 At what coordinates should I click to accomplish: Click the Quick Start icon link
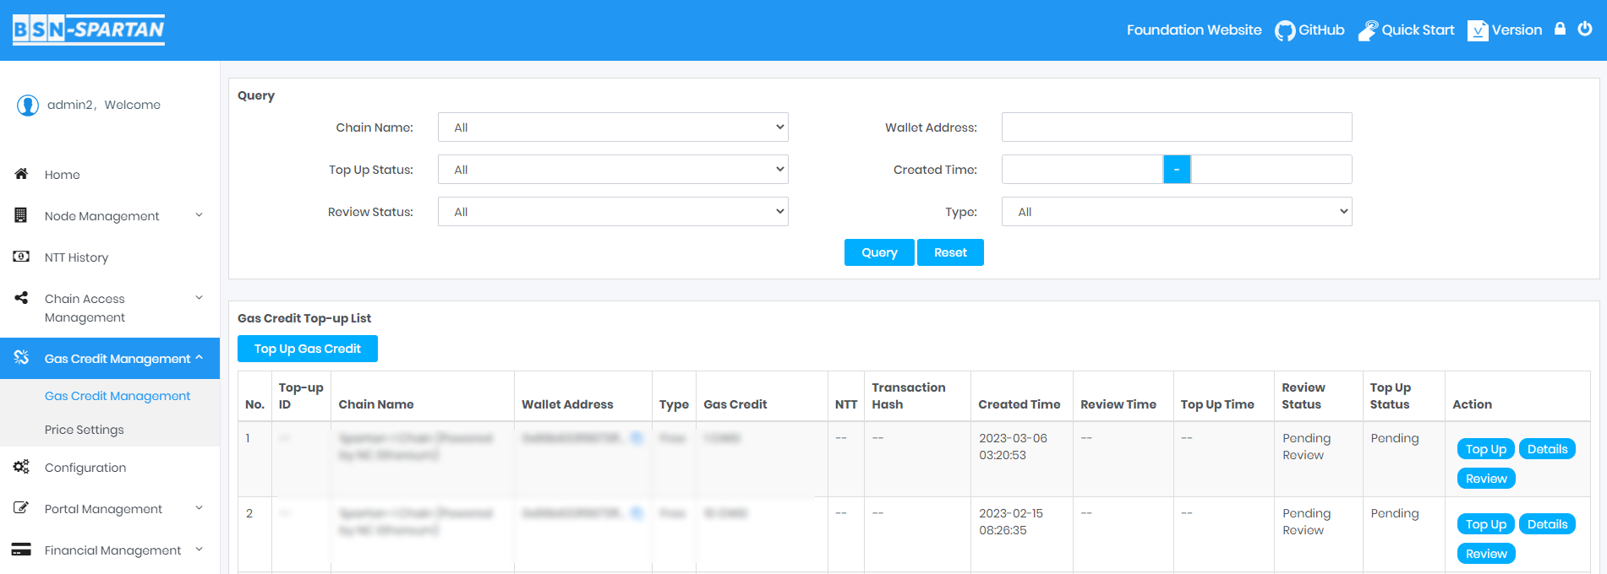tap(1406, 30)
